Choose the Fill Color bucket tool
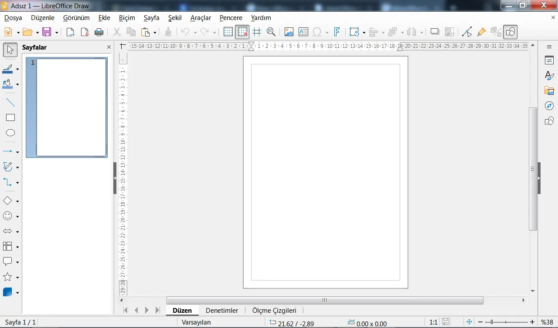558x328 pixels. coord(8,84)
